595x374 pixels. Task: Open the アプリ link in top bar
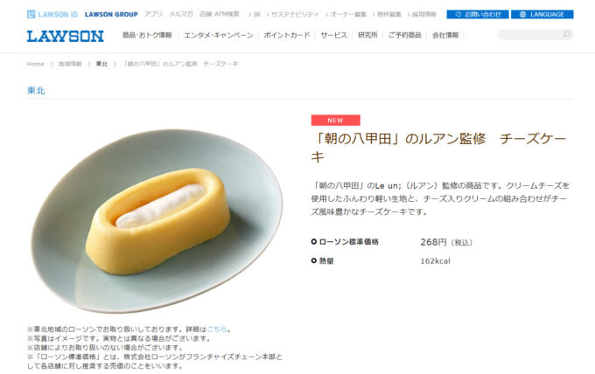(153, 14)
